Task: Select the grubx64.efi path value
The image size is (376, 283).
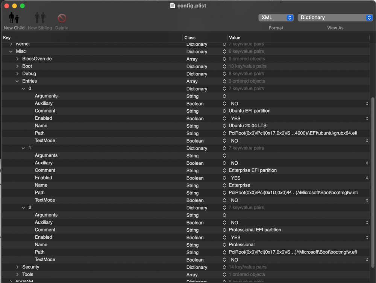Action: click(293, 133)
